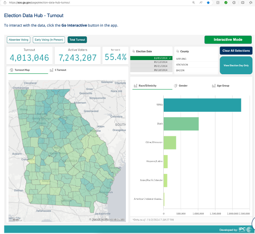Click the read aloud icon in the address bar
The width and height of the screenshot is (255, 234).
pos(201,3)
